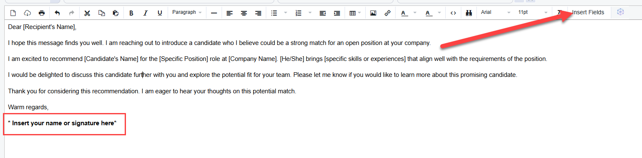Screen dimensions: 642x158
Task: Expand bullet list style options arrow
Action: point(285,13)
